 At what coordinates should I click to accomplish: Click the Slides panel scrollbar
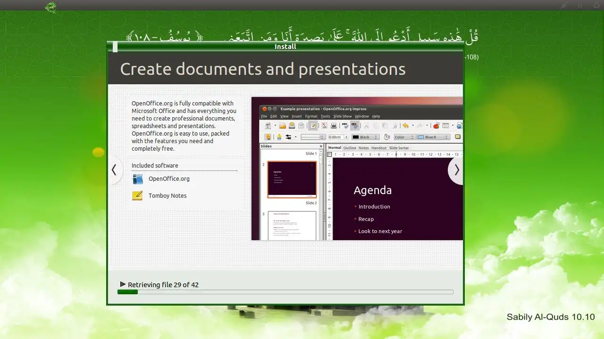(x=321, y=195)
